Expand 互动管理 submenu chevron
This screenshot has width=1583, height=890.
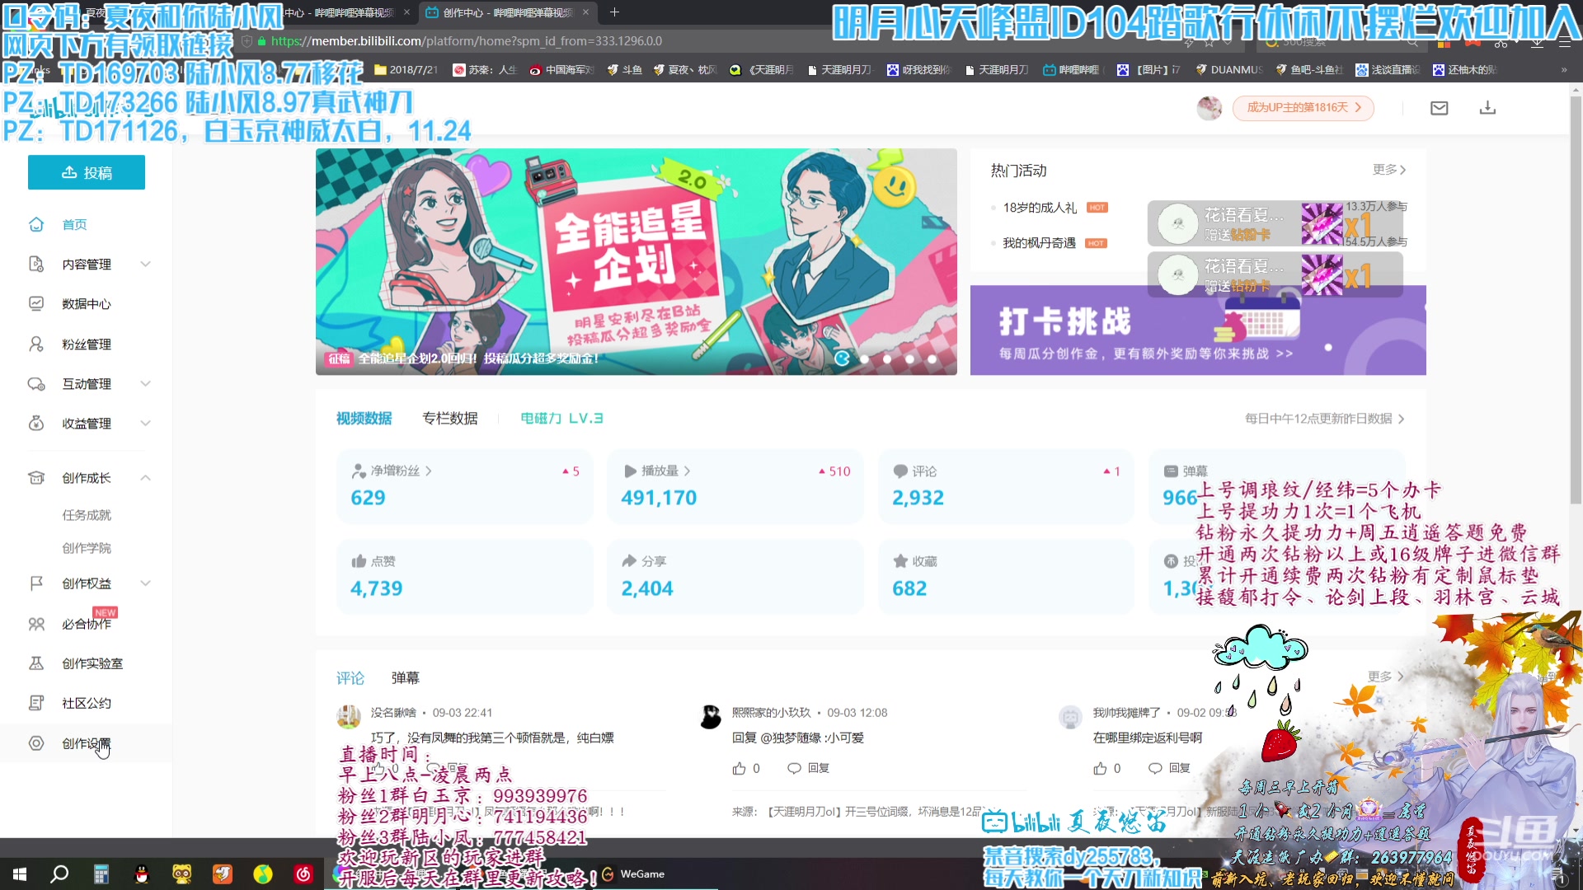click(x=145, y=383)
